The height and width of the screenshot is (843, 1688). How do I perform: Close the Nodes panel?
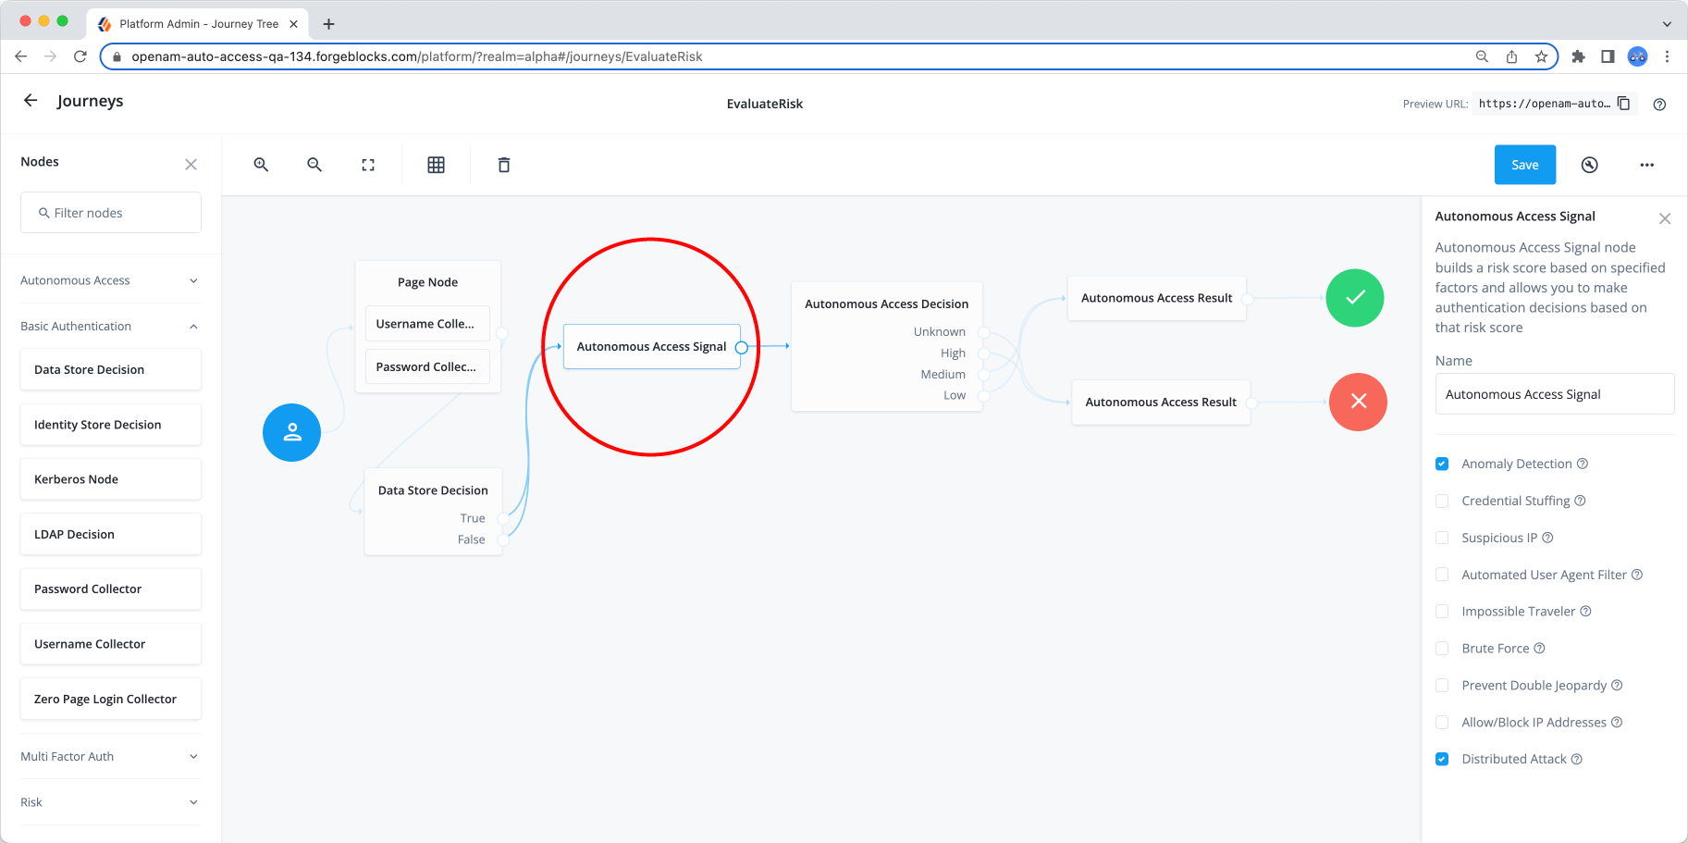click(191, 165)
